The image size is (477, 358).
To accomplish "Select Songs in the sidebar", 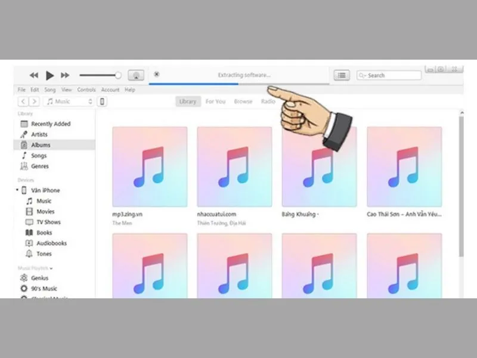I will pos(55,156).
